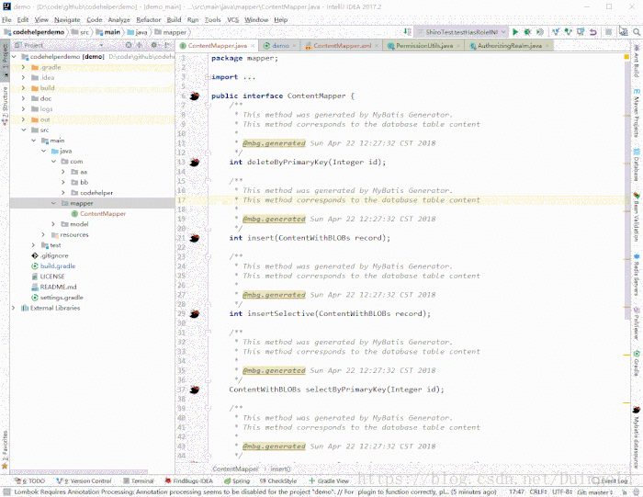This screenshot has height=497, width=643.
Task: Close the demo editor tab
Action: click(295, 46)
